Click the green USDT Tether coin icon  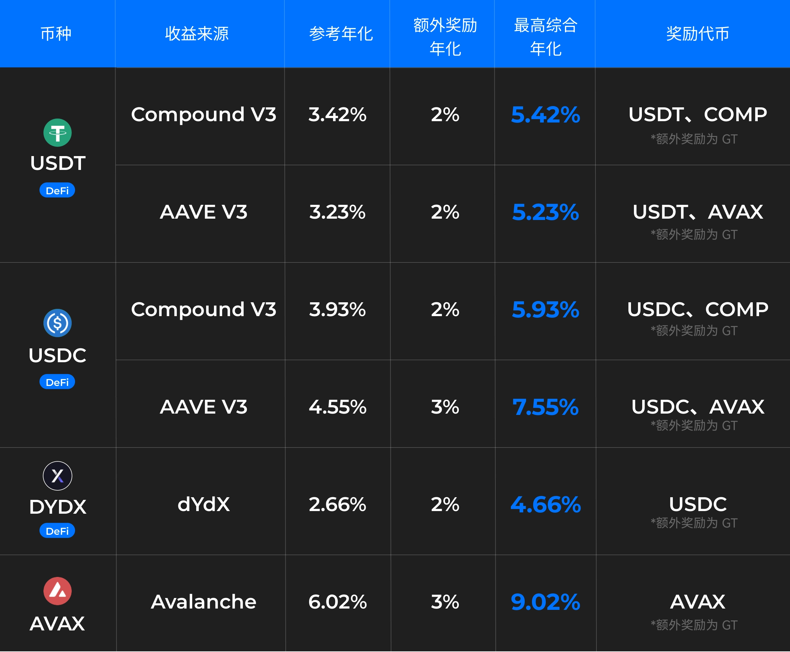pyautogui.click(x=58, y=133)
